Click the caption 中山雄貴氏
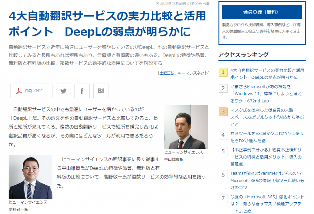The image size is (314, 214). click(174, 160)
